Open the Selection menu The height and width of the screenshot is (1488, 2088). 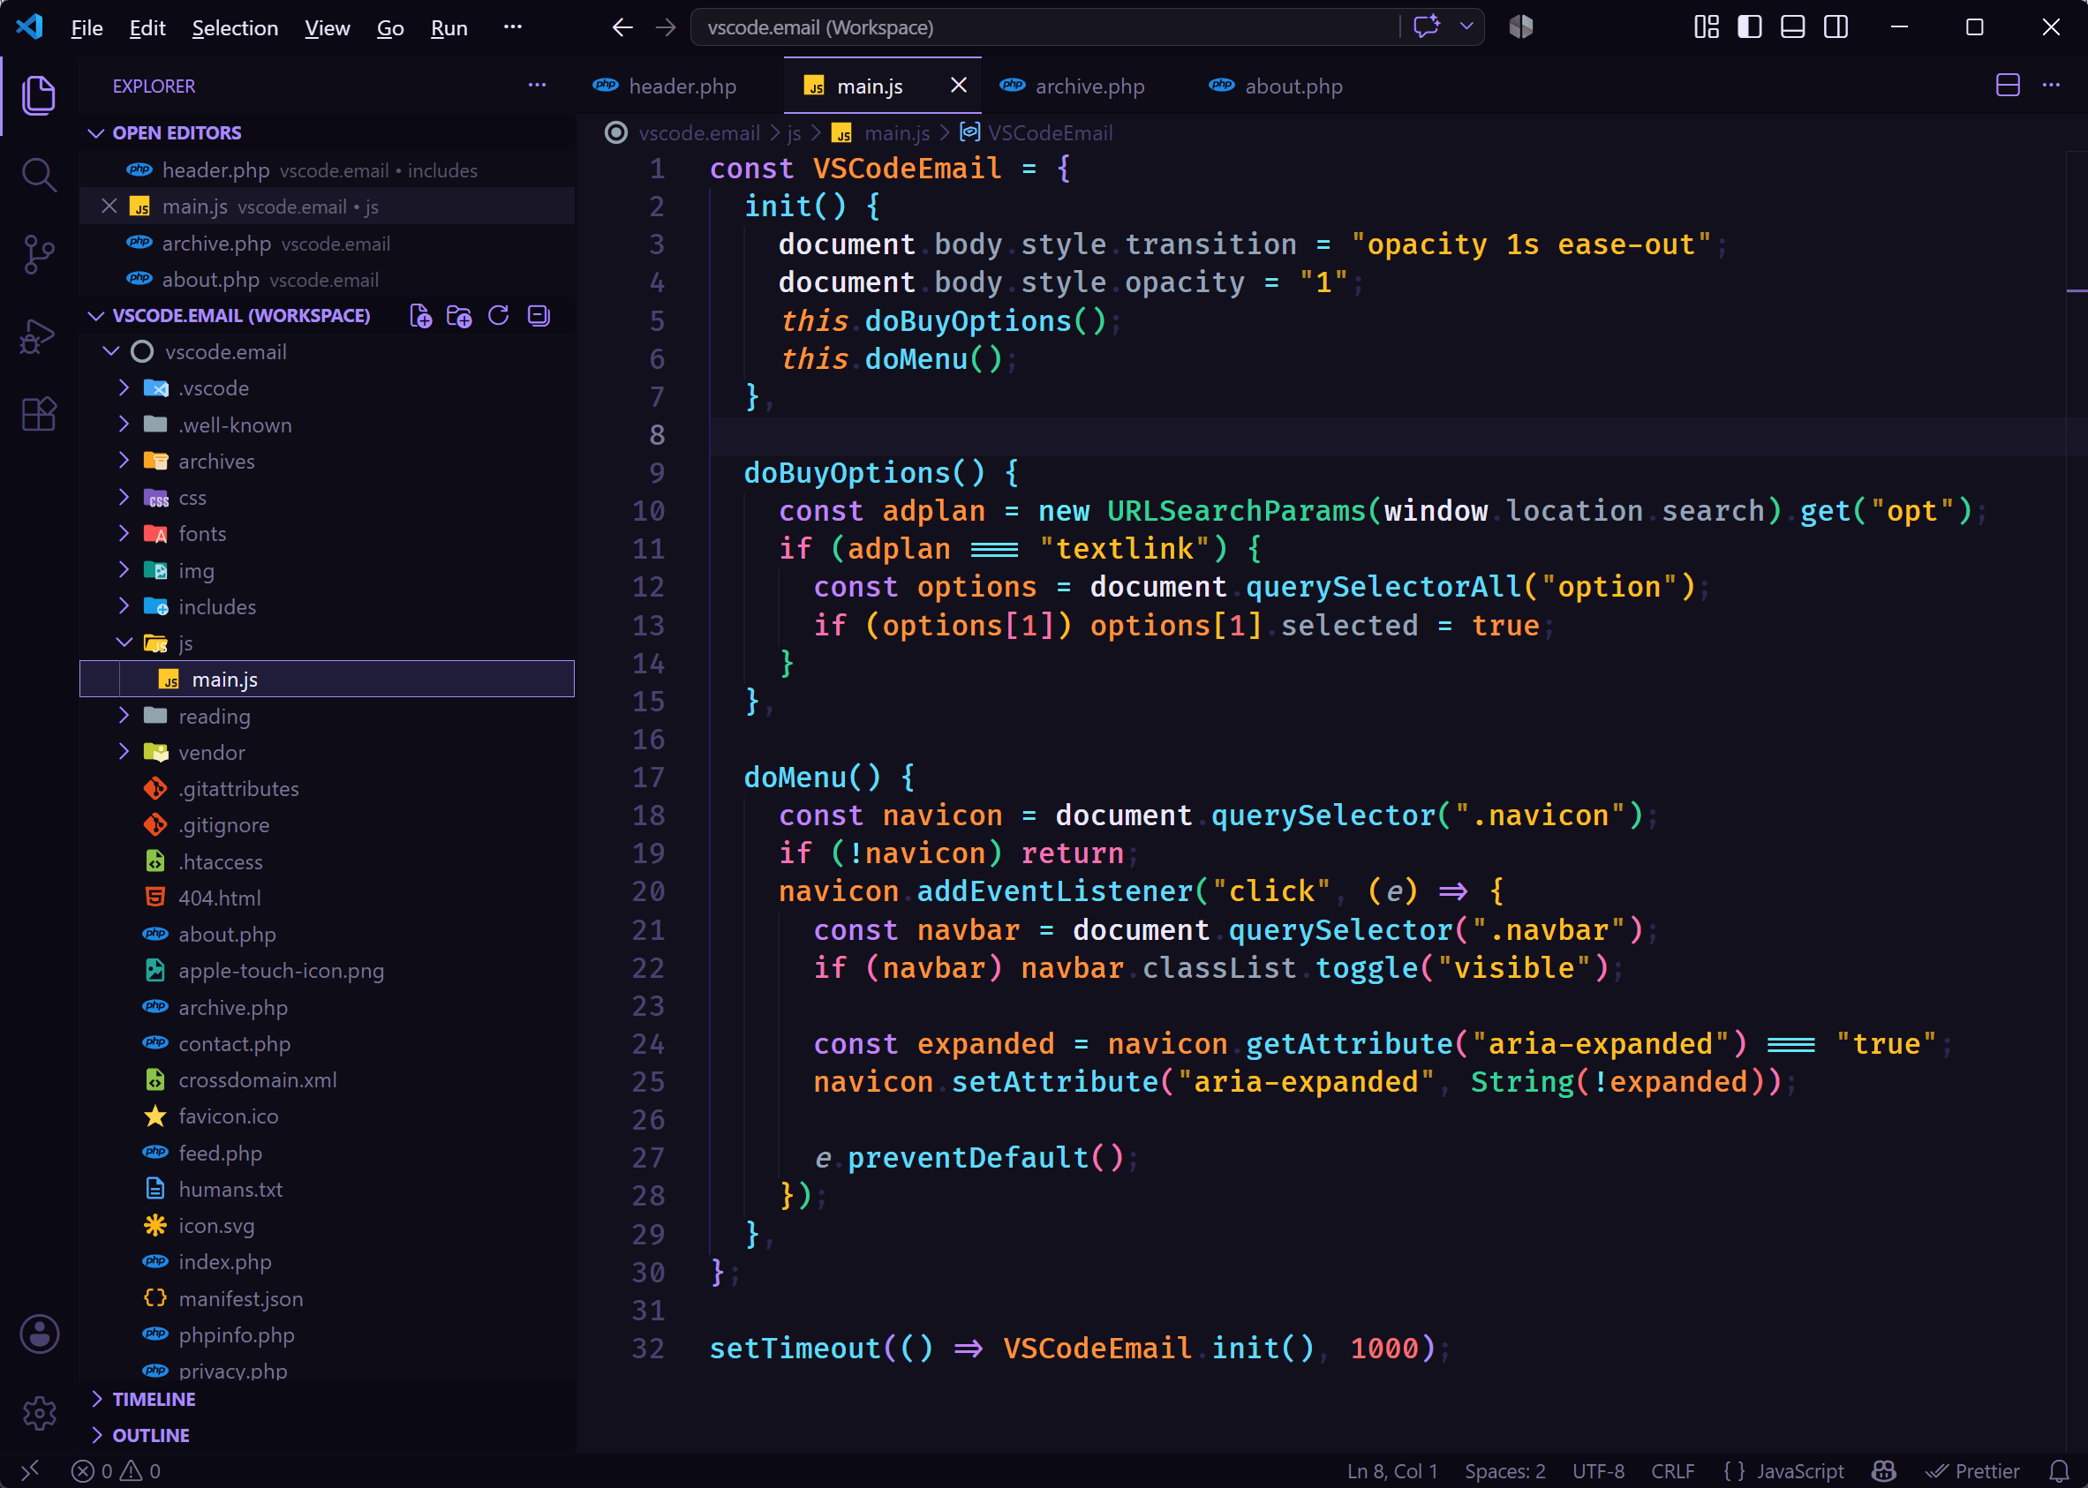click(235, 27)
